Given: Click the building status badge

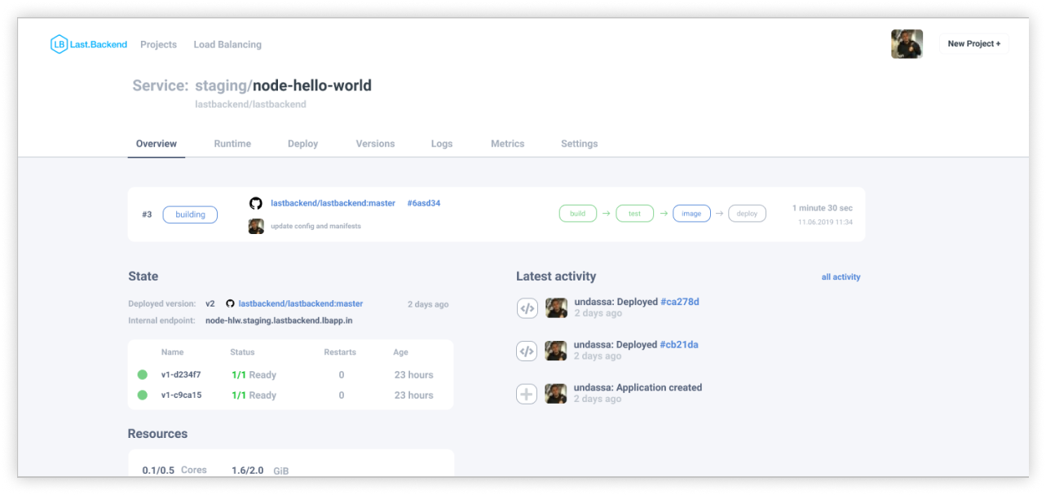Looking at the screenshot, I should click(190, 214).
